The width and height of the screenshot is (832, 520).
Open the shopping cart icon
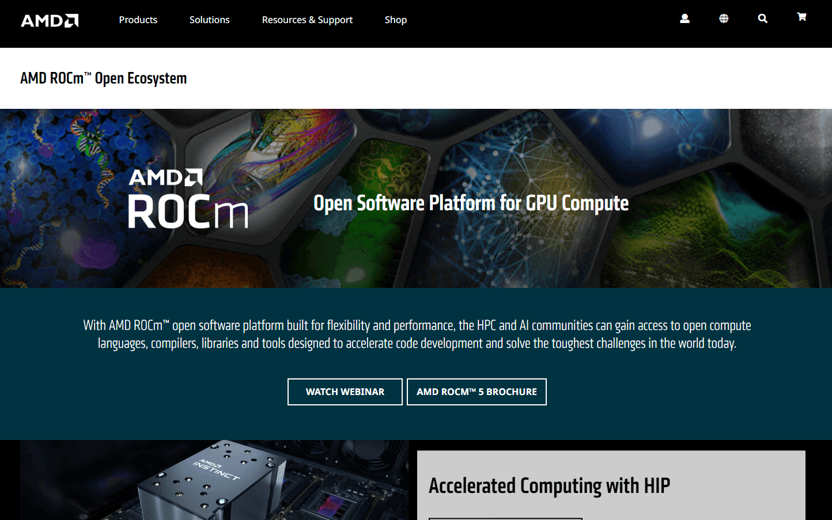[801, 17]
